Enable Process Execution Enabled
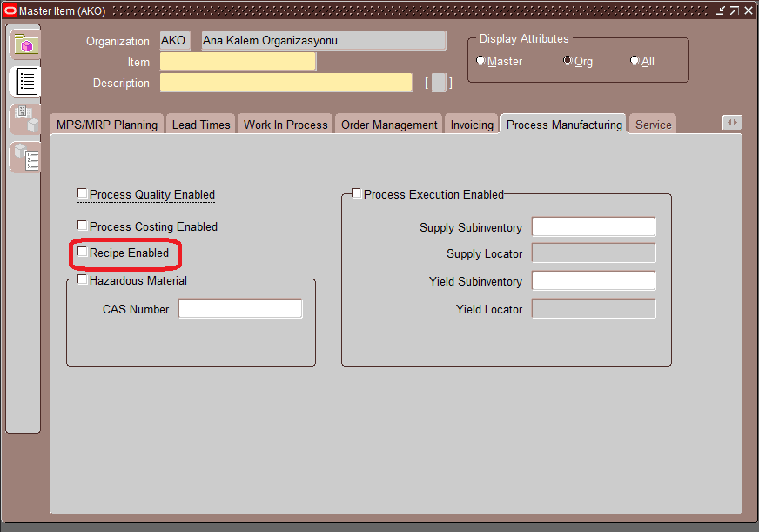The height and width of the screenshot is (532, 759). click(356, 193)
